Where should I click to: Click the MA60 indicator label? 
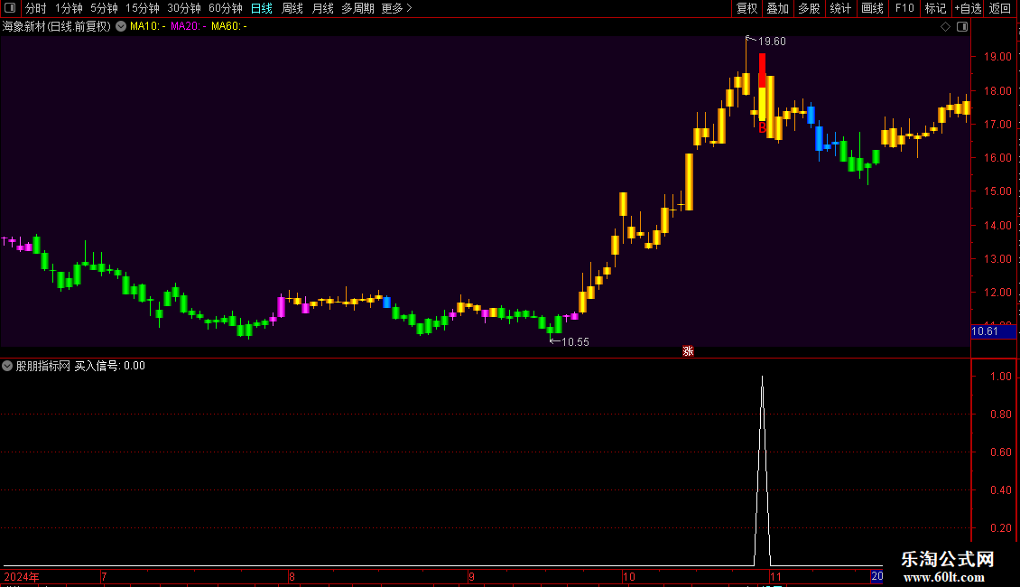229,26
